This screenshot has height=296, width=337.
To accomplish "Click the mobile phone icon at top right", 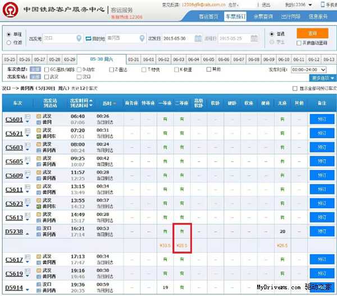I will 315,5.
